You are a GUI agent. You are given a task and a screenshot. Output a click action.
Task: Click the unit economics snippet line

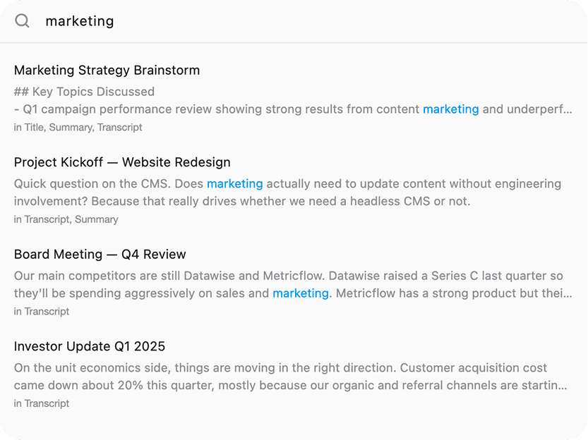[x=212, y=368]
